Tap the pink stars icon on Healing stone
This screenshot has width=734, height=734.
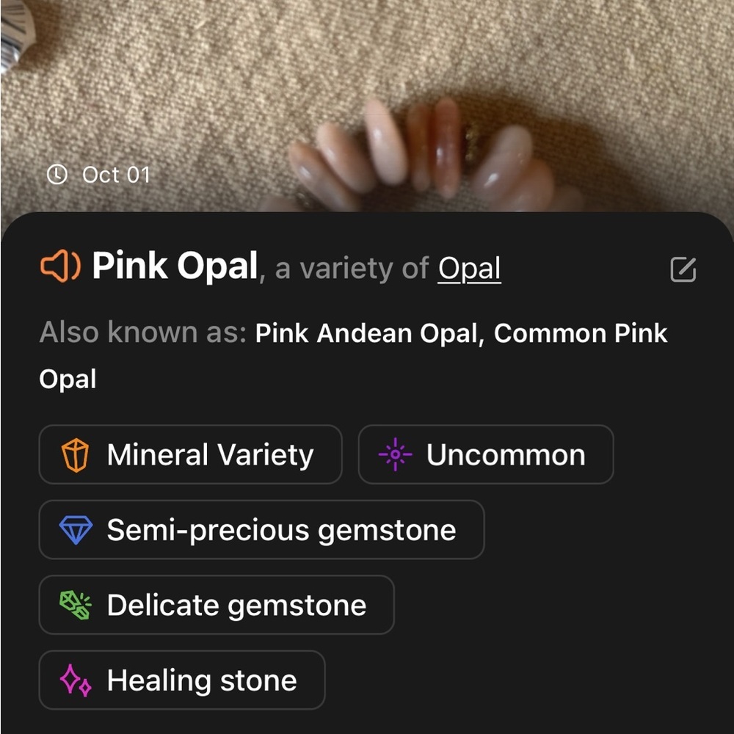[76, 680]
